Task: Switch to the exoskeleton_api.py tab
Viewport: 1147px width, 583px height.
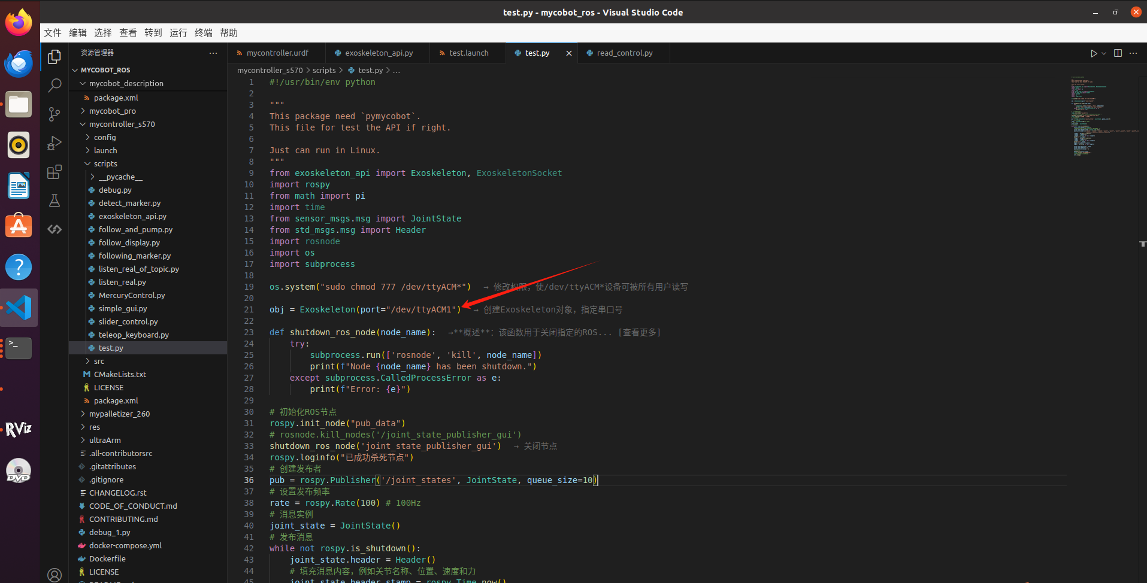Action: coord(379,53)
